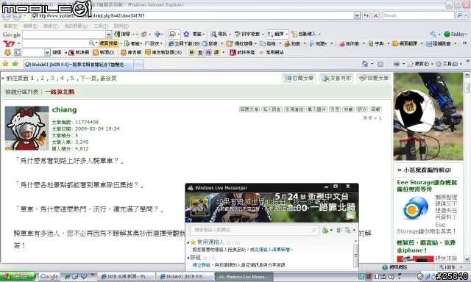The image size is (471, 282).
Task: Click the Google toolbar bookmarks star icon
Action: (x=186, y=35)
